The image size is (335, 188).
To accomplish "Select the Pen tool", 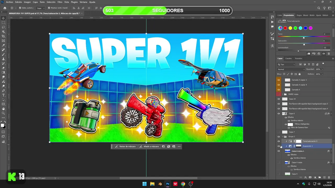I will point(3,91).
